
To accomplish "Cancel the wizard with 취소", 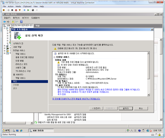I will pos(141,109).
